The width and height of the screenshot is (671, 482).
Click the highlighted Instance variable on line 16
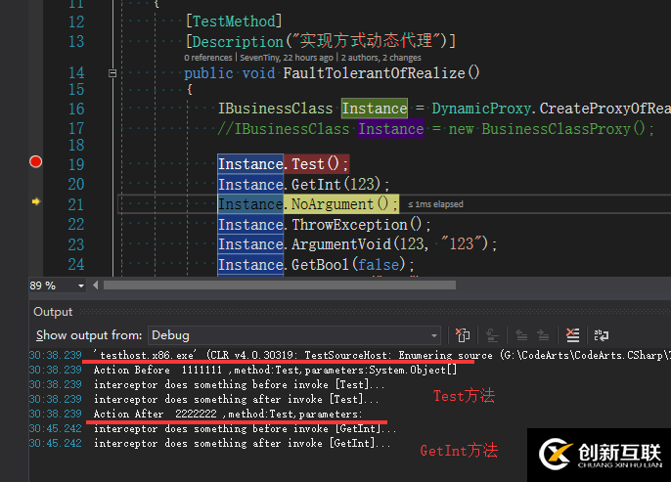click(375, 109)
